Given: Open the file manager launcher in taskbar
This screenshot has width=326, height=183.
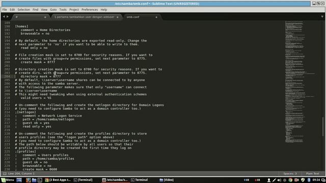Looking at the screenshot, I should tap(34, 180).
